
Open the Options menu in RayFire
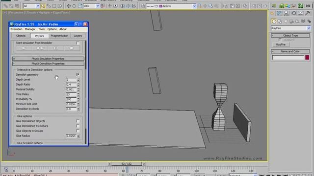tap(52, 29)
